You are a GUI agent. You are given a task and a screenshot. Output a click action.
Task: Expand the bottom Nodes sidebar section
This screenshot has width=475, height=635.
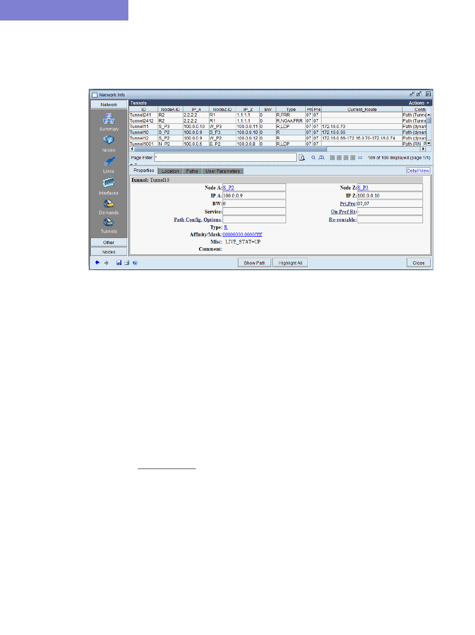(109, 252)
